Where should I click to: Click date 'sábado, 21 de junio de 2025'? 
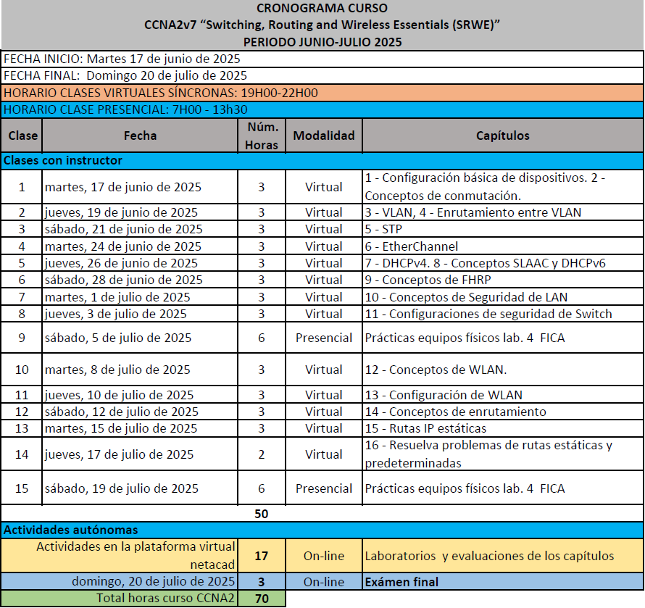click(124, 229)
